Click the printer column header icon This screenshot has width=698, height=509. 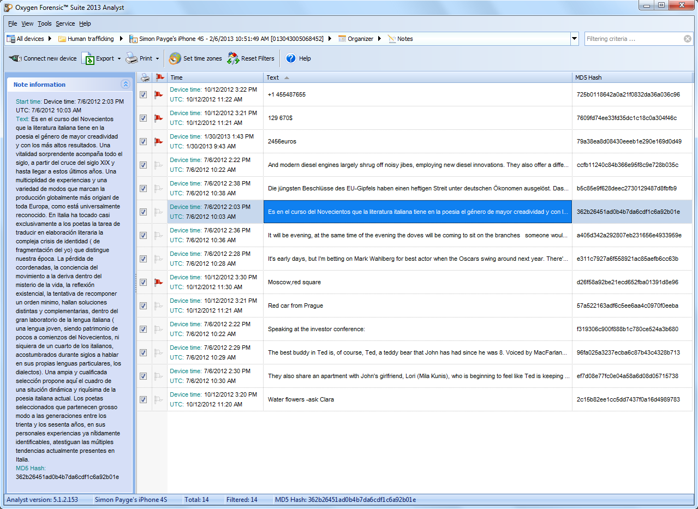click(x=145, y=77)
